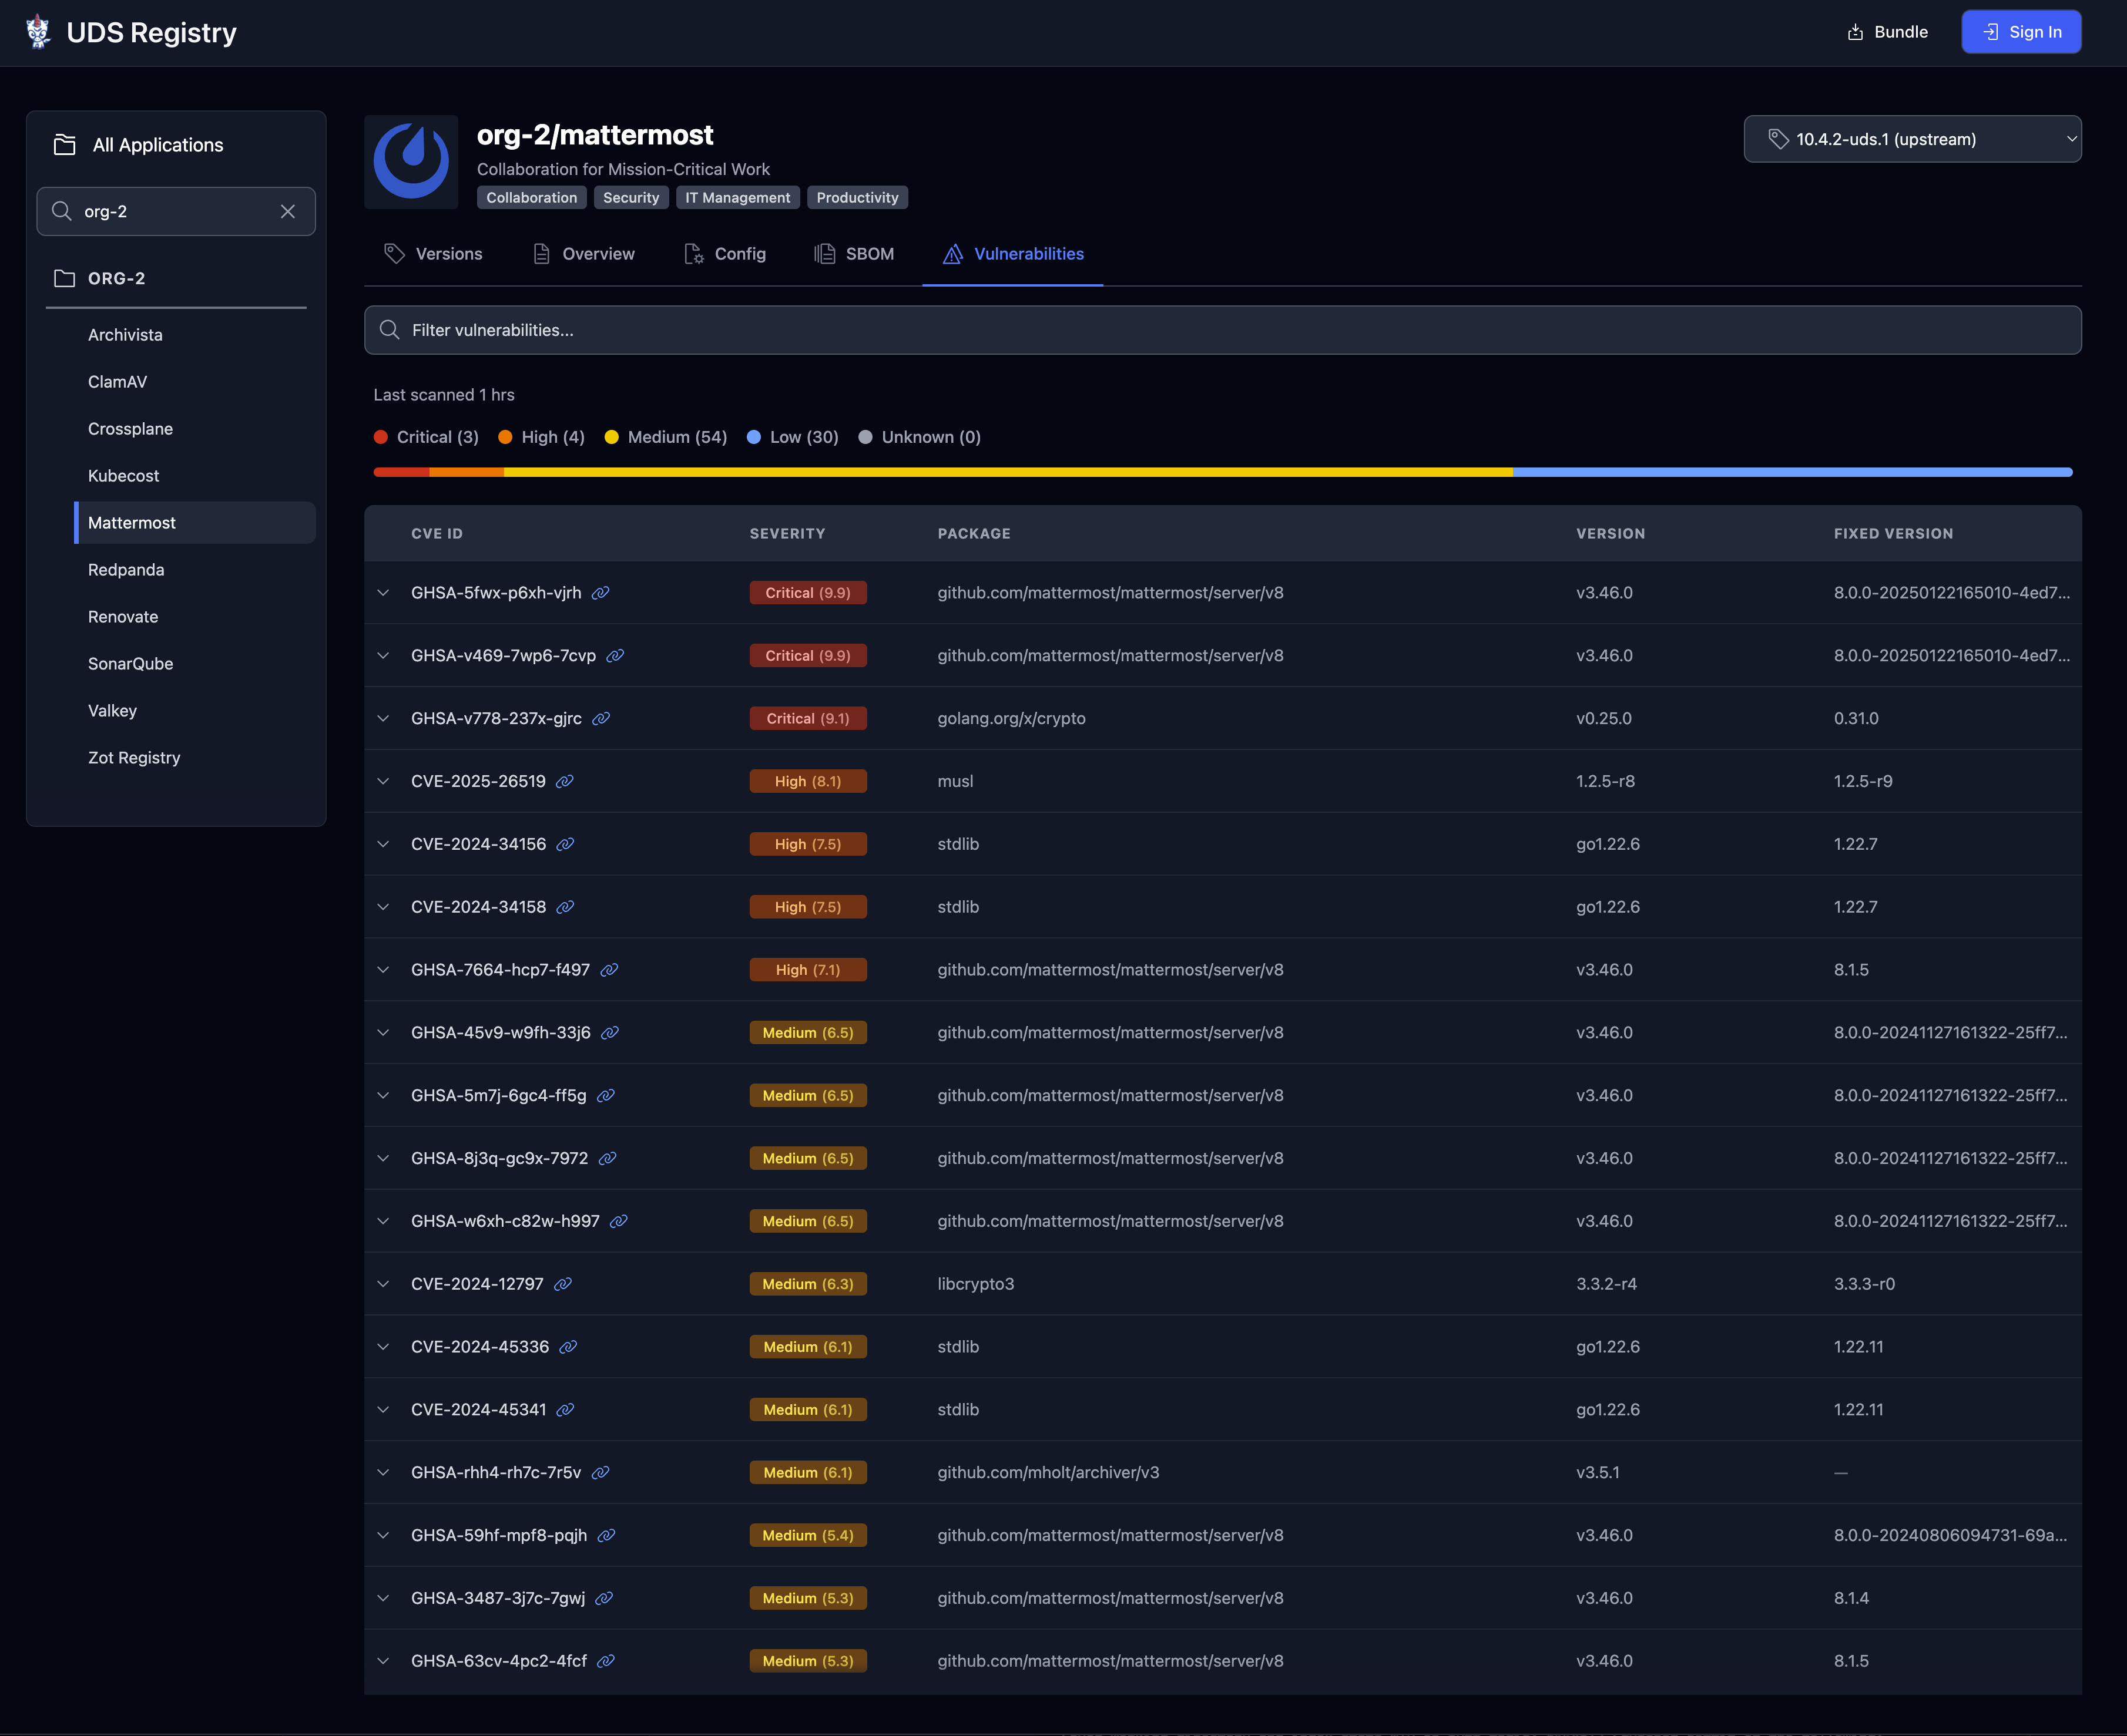
Task: Click the Overview document icon
Action: (541, 253)
